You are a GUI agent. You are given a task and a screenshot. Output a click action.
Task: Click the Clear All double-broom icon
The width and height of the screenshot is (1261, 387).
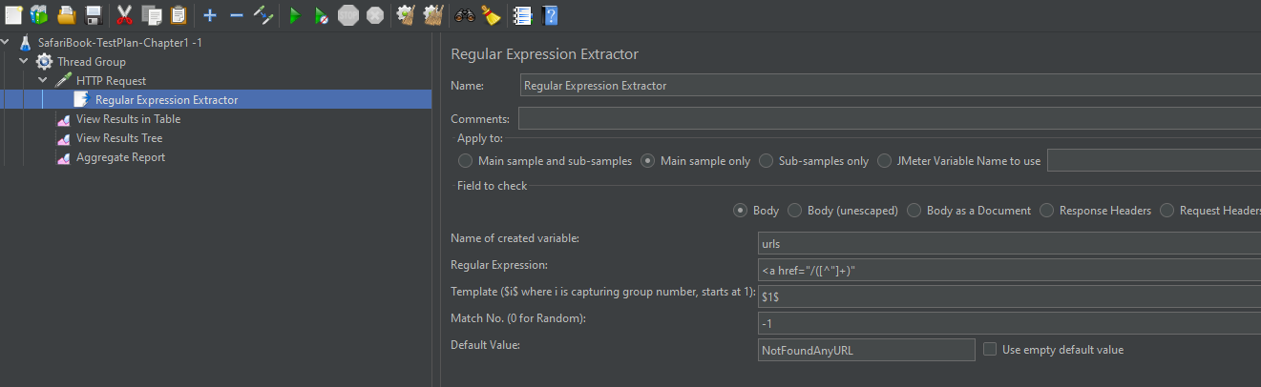coord(433,15)
